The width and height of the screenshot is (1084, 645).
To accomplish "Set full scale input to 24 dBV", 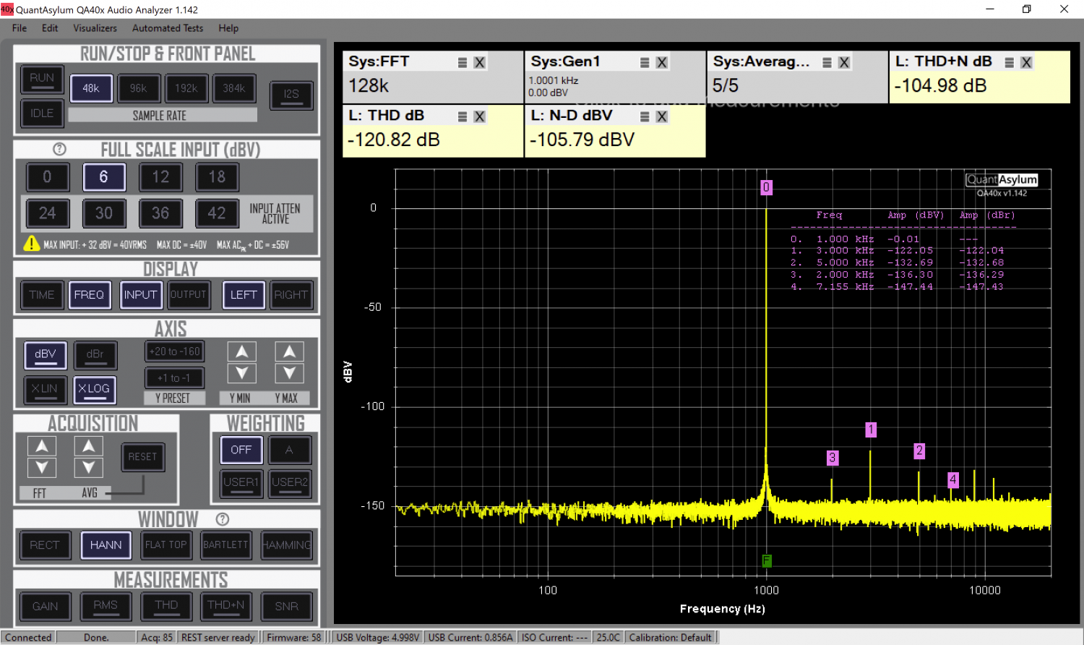I will (47, 213).
